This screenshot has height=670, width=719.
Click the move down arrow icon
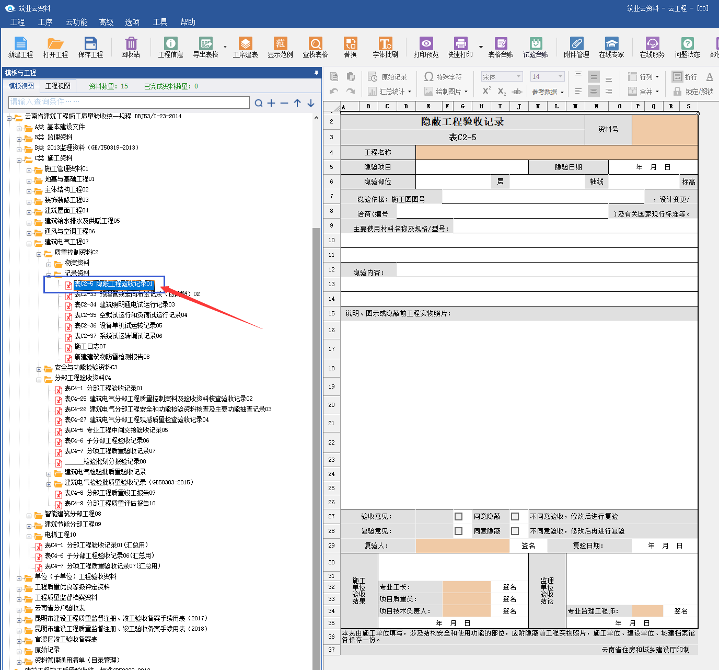pos(311,103)
